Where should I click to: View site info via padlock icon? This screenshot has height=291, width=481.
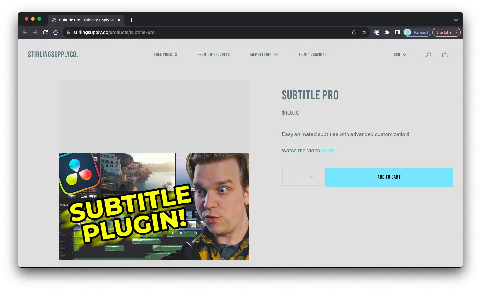(68, 32)
